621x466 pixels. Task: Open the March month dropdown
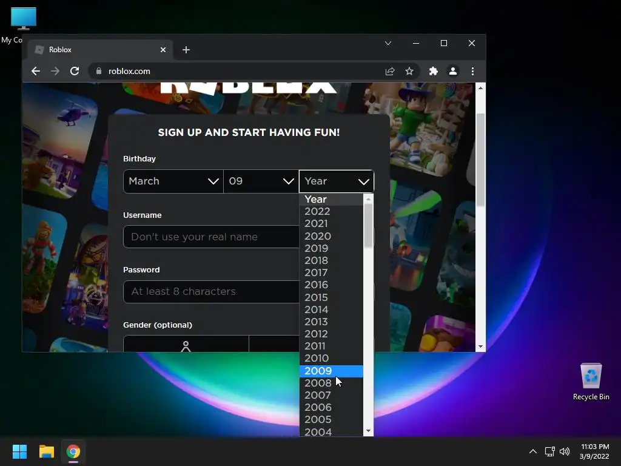click(x=173, y=181)
